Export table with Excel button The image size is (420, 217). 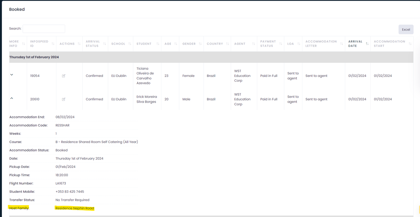(x=406, y=30)
